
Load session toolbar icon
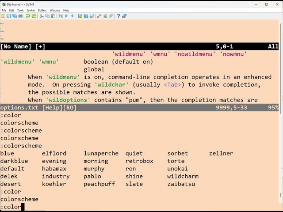[x=80, y=16]
